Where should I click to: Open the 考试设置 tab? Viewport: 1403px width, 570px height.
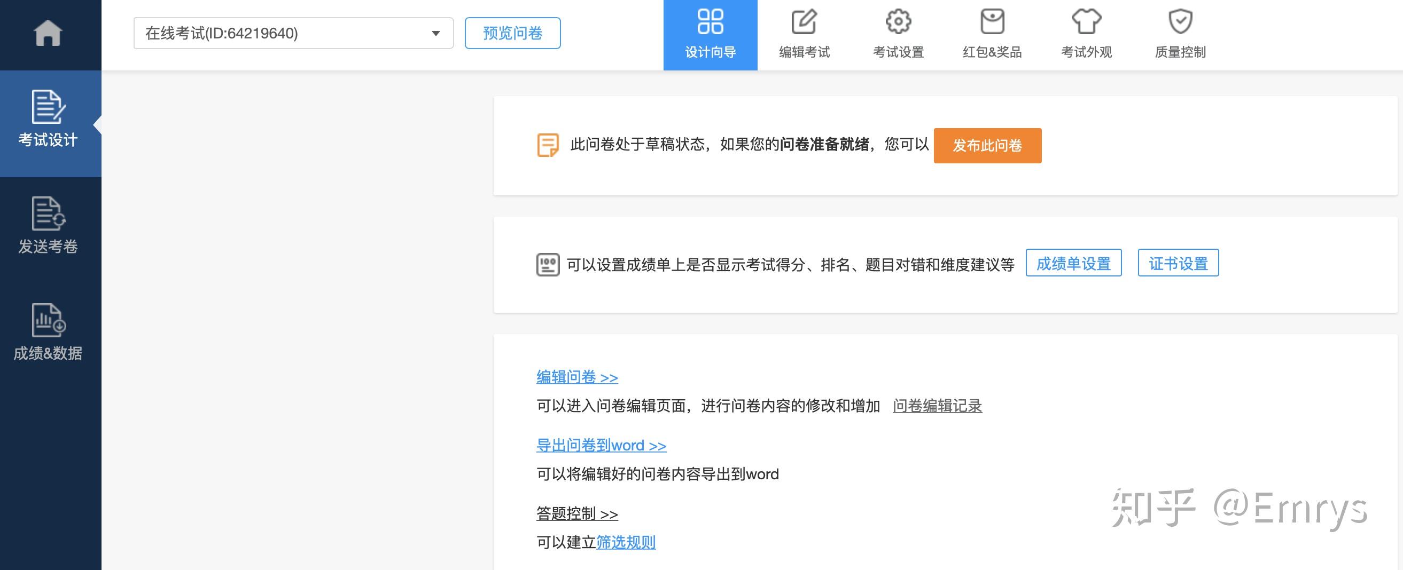click(x=899, y=35)
